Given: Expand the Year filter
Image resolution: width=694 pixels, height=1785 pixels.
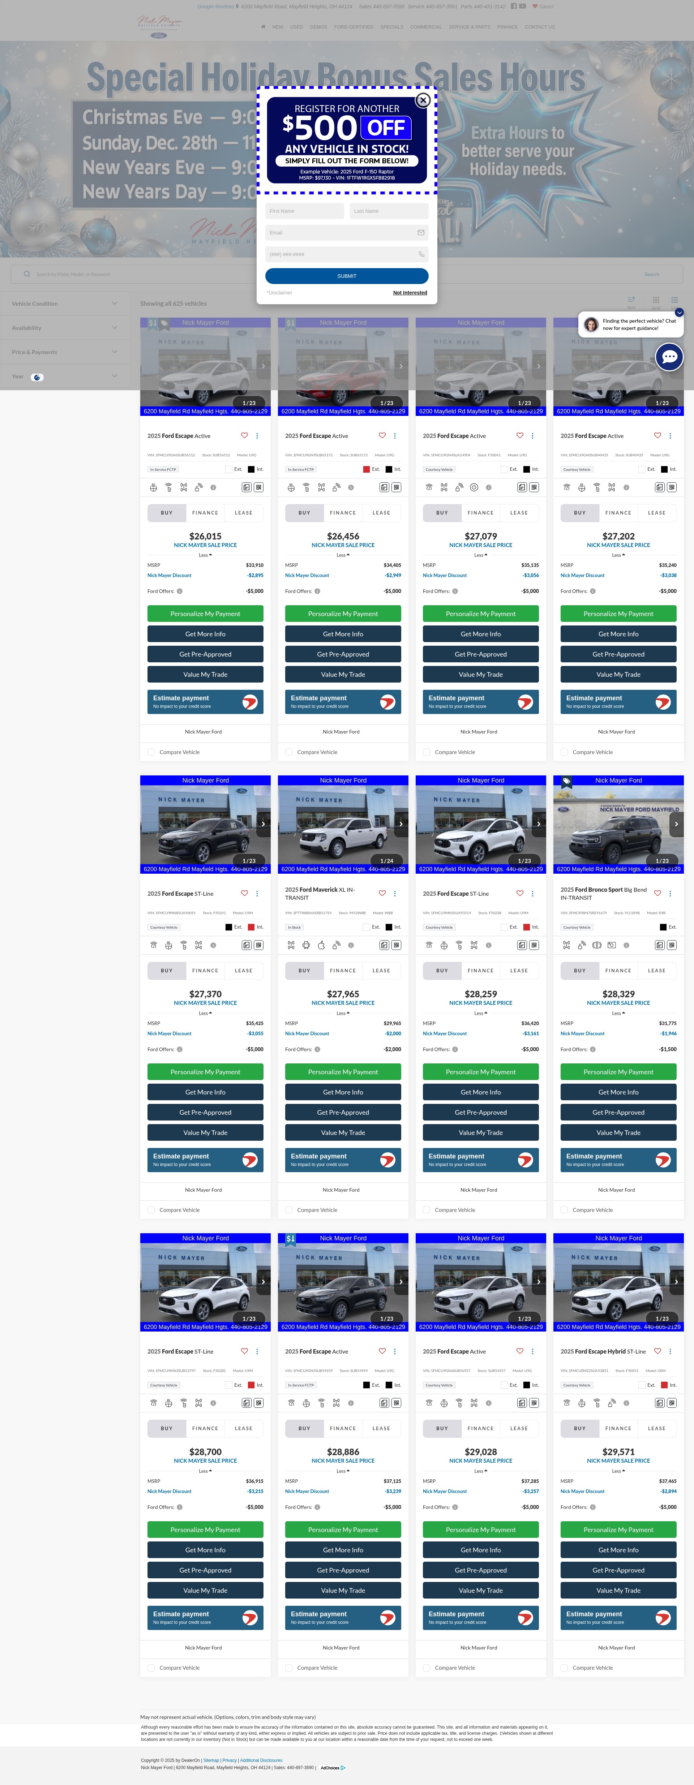Looking at the screenshot, I should (x=64, y=377).
